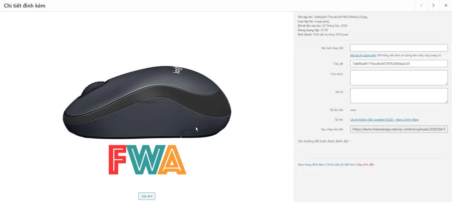Open the Chuột Không Dây Logitech M220 link

click(384, 120)
